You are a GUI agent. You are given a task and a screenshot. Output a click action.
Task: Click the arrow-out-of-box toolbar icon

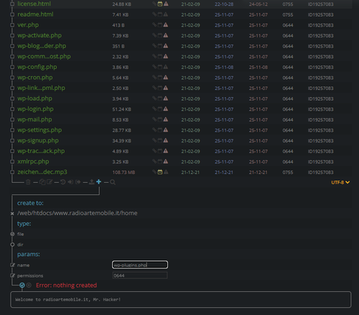(78, 182)
